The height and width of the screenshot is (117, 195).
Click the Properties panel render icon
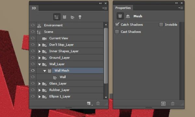click(163, 103)
